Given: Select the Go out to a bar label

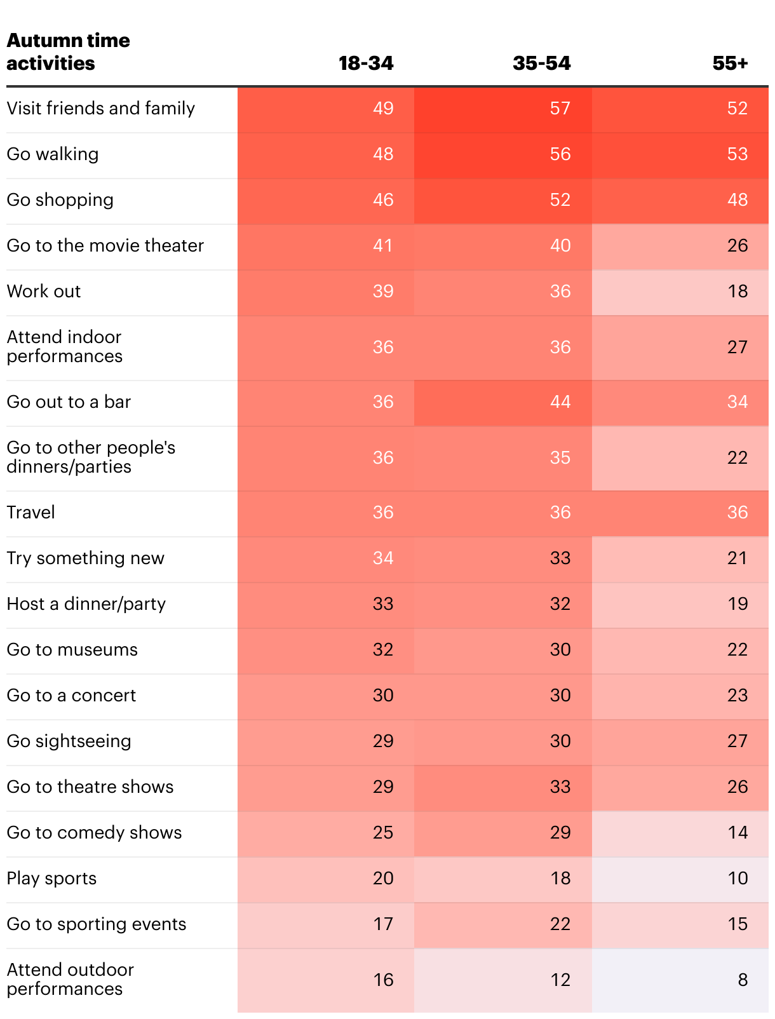Looking at the screenshot, I should 69,402.
